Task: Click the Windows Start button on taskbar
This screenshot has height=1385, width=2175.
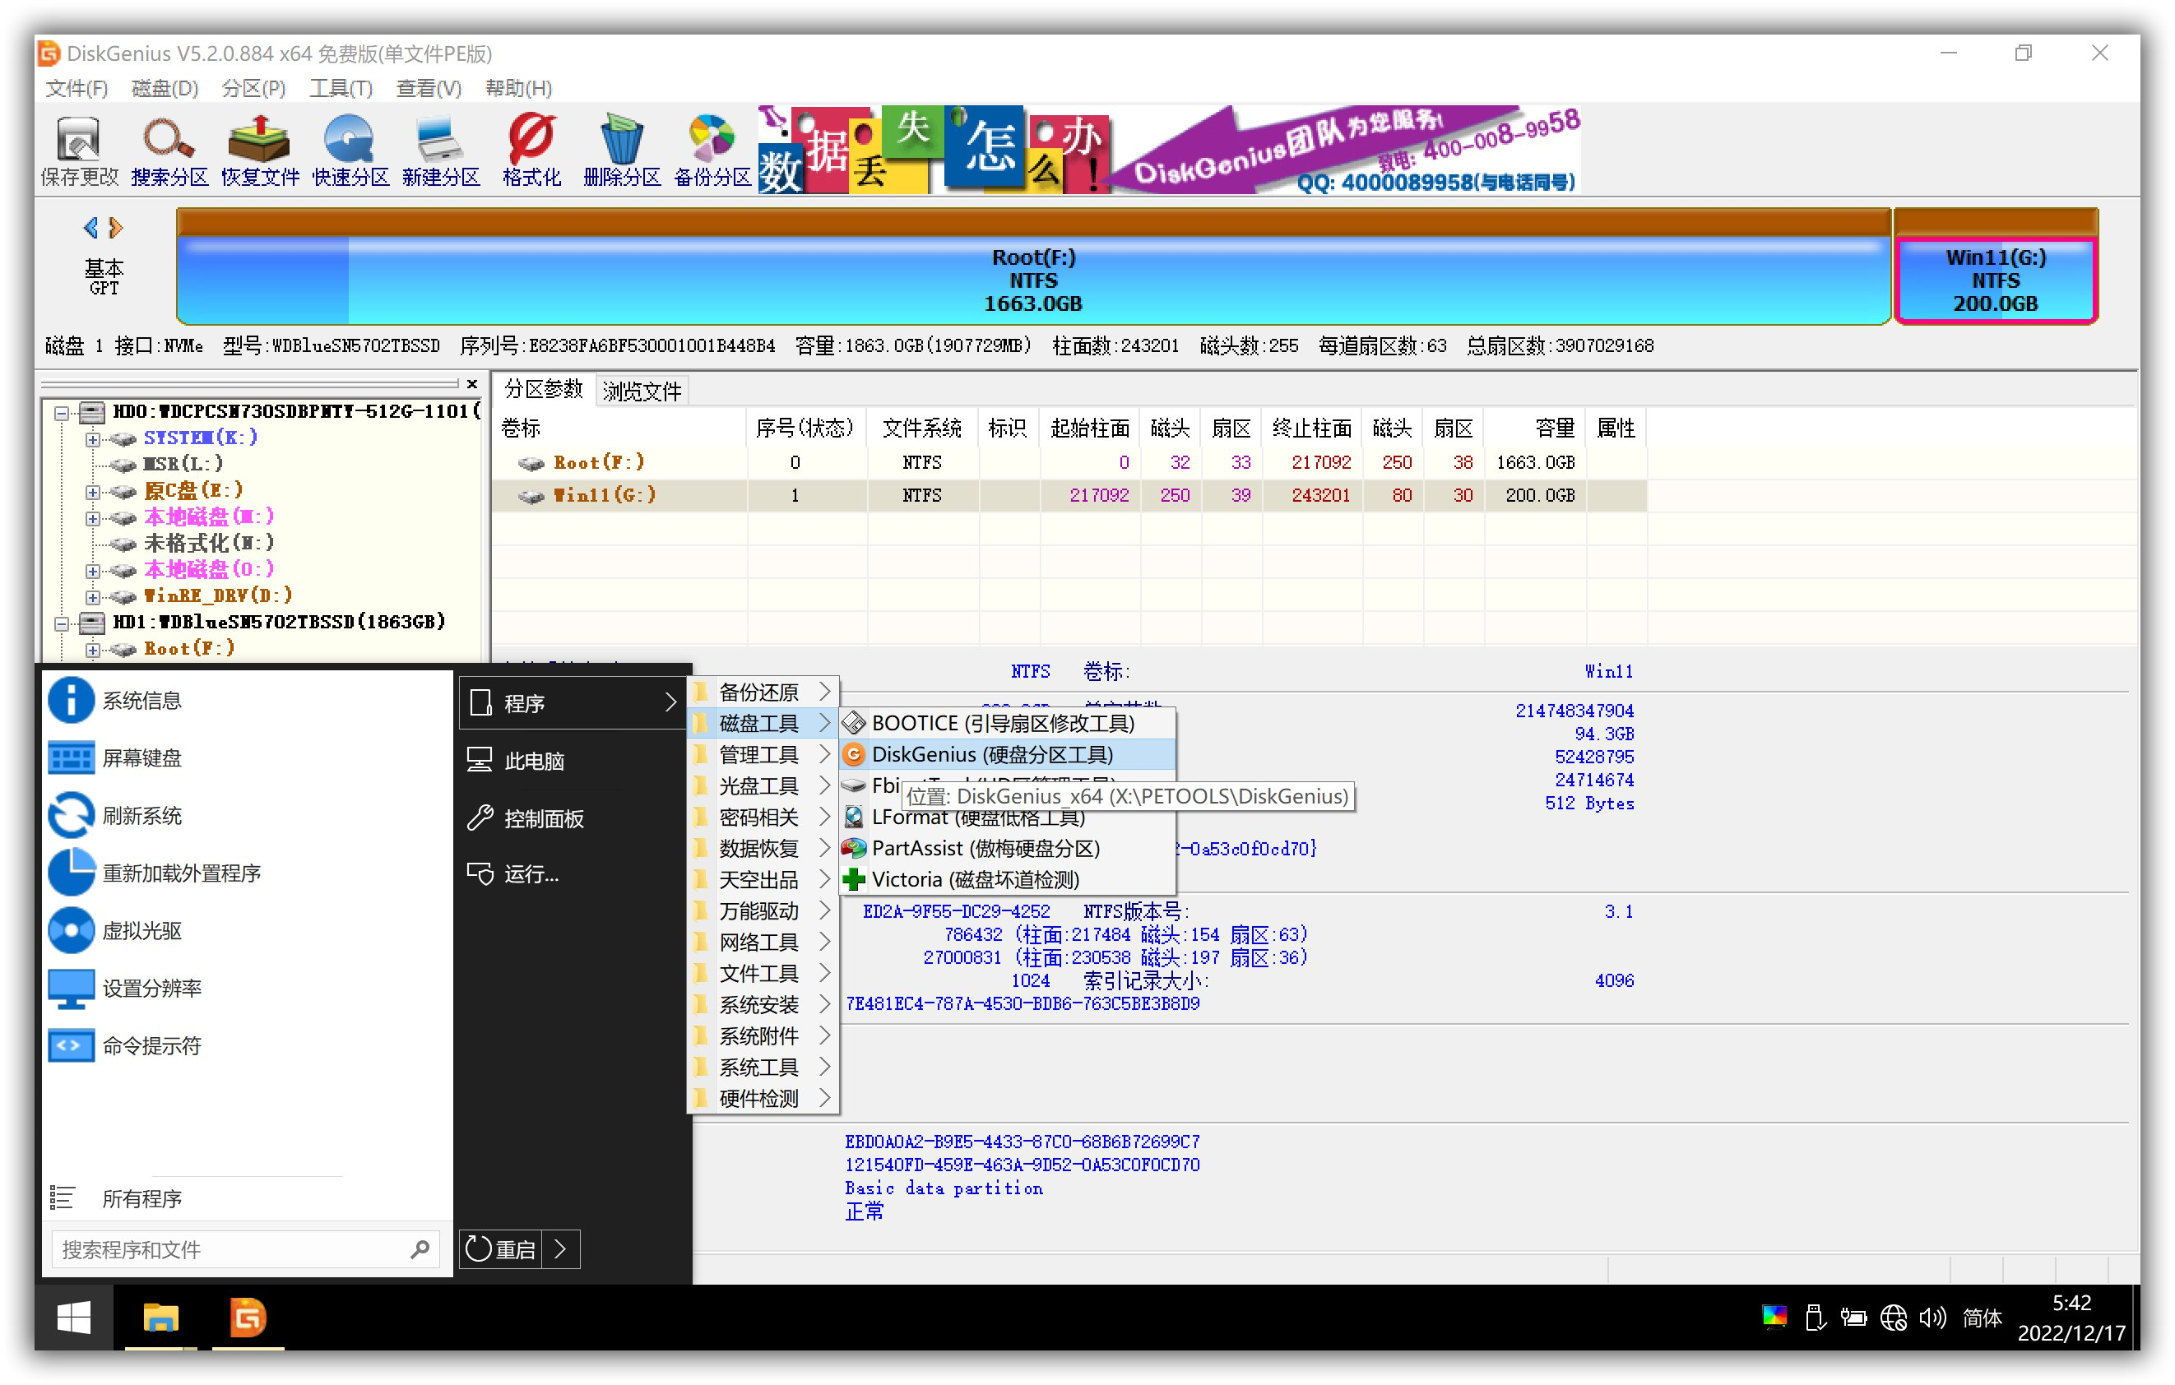Action: (73, 1318)
